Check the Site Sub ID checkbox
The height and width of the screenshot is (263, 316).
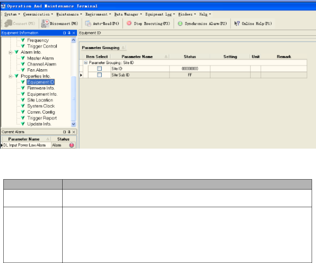pyautogui.click(x=99, y=75)
